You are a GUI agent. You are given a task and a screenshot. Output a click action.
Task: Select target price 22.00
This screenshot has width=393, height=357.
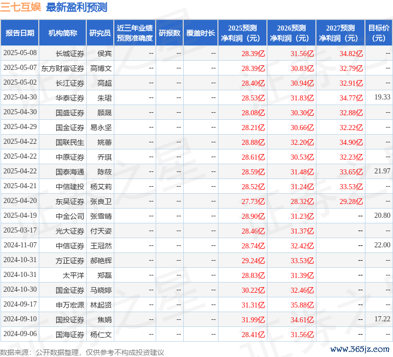click(x=382, y=245)
